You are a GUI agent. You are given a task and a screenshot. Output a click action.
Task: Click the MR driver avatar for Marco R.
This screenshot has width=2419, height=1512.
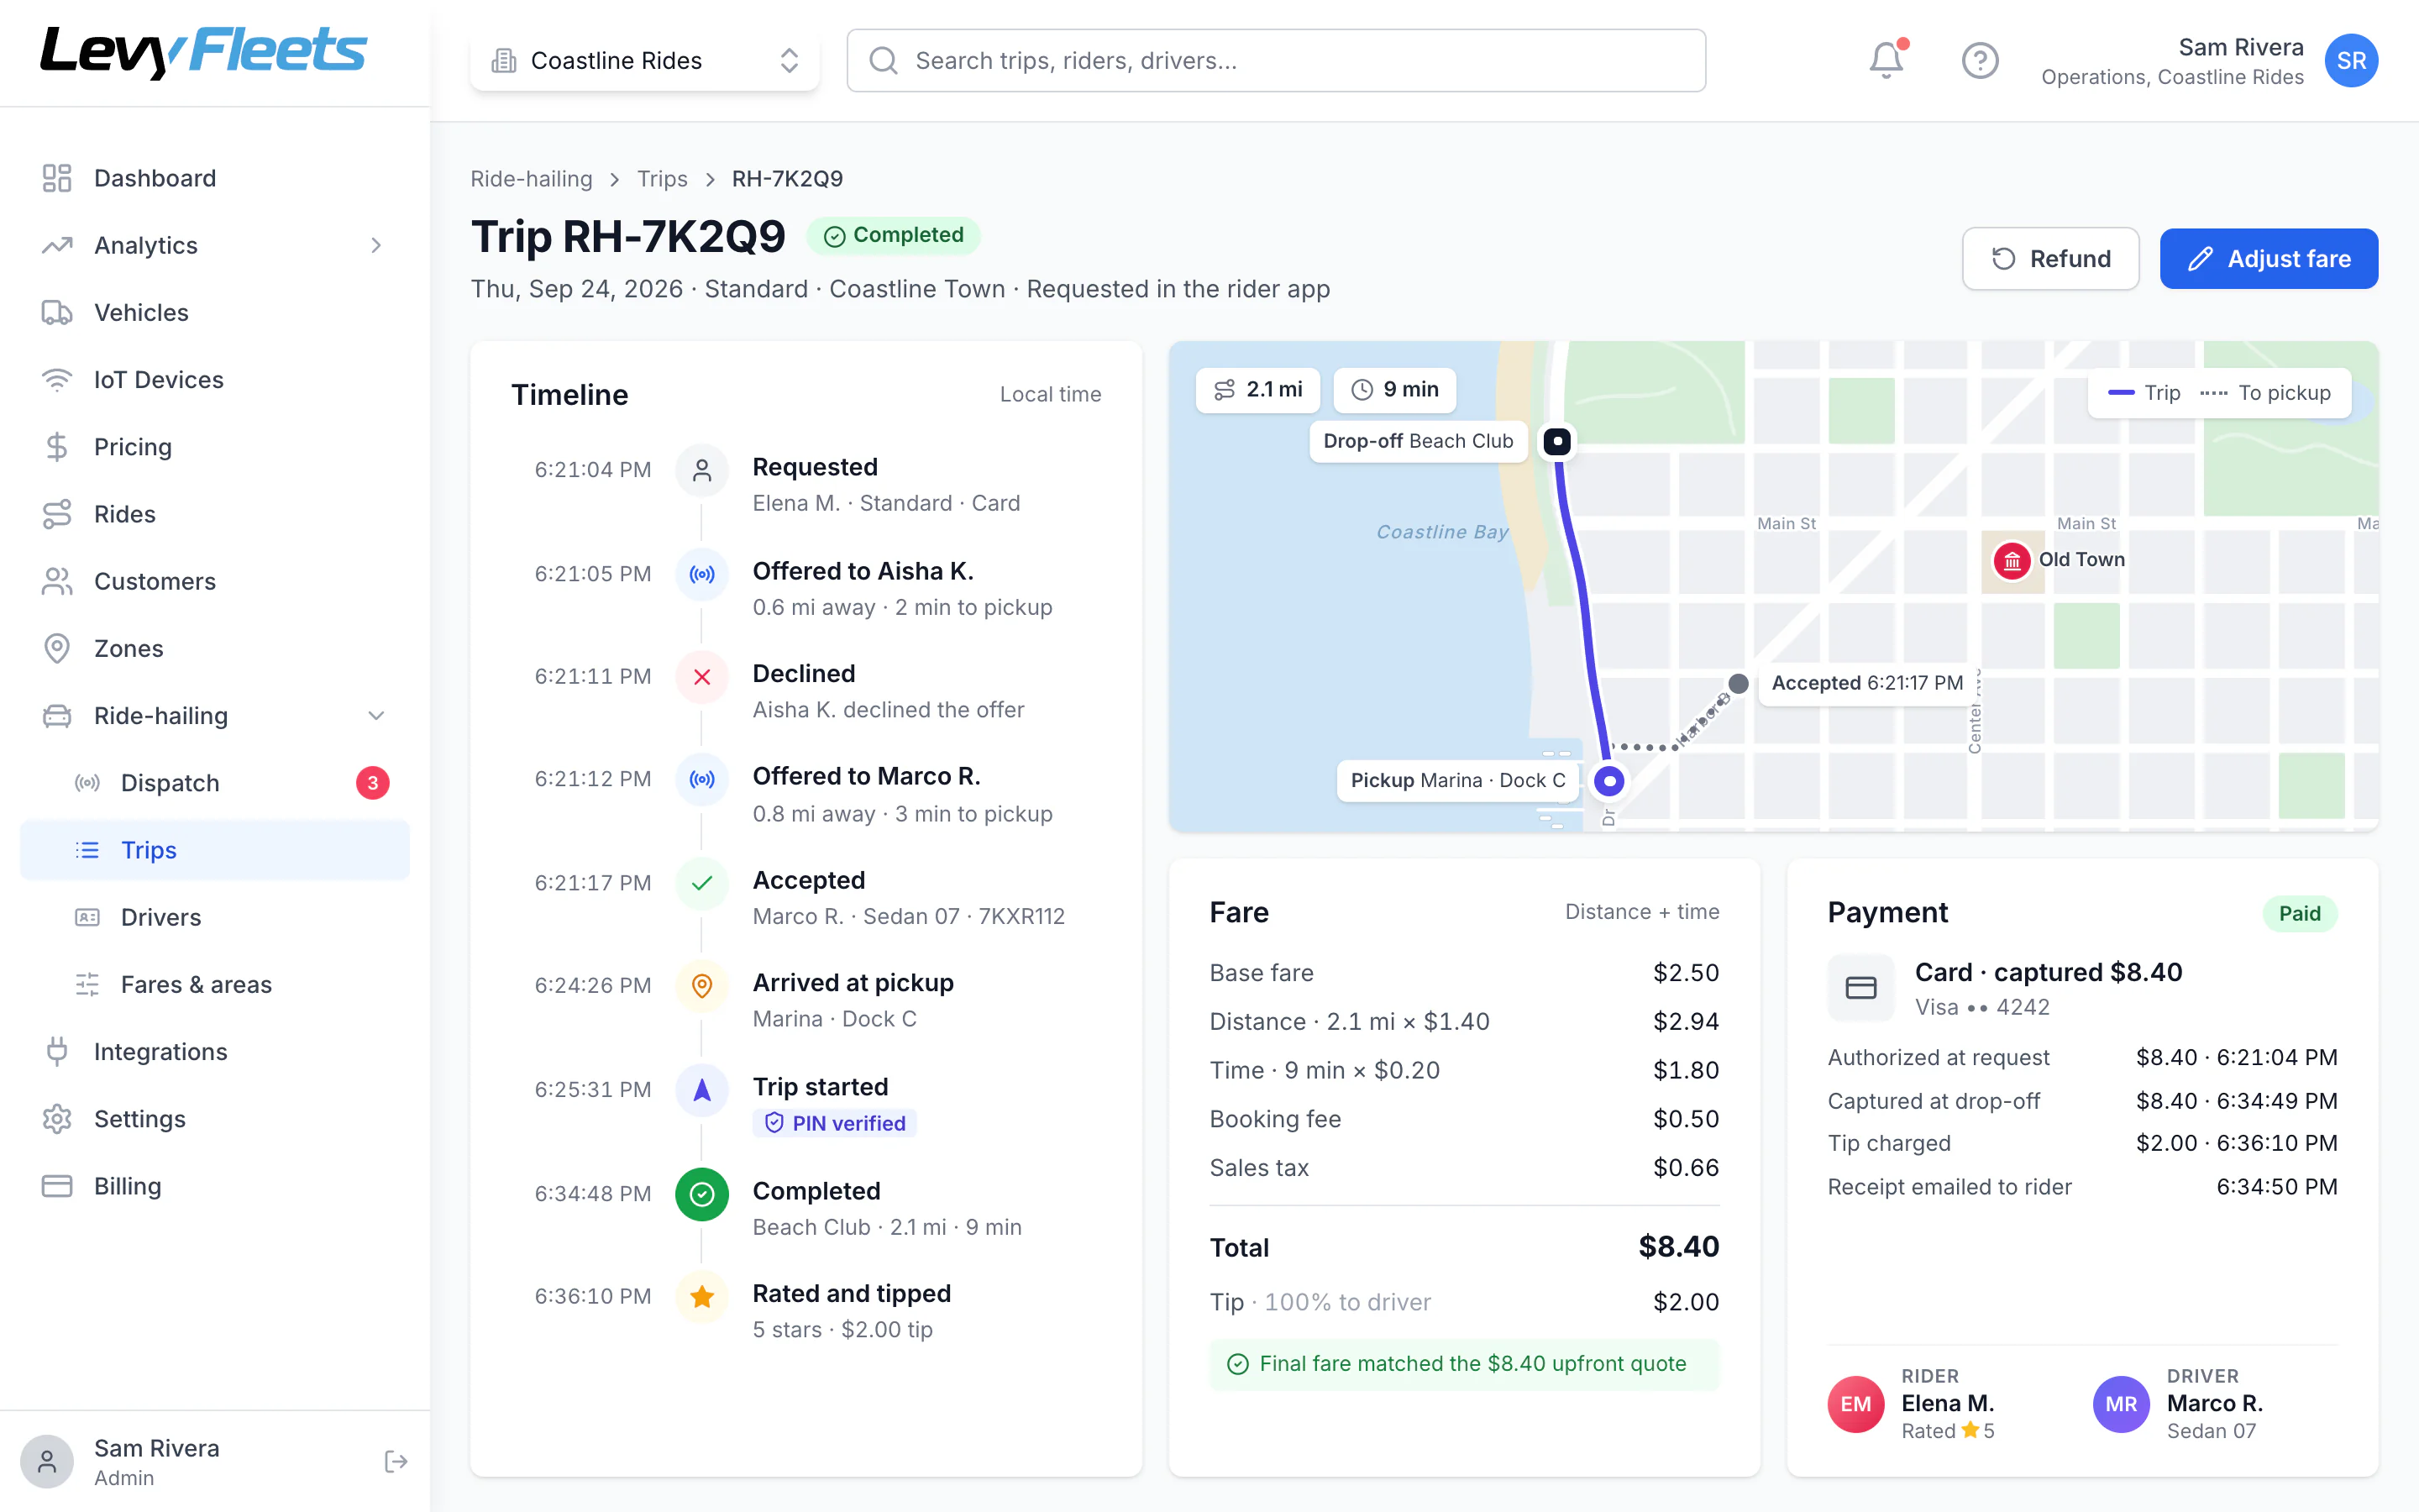[2121, 1404]
